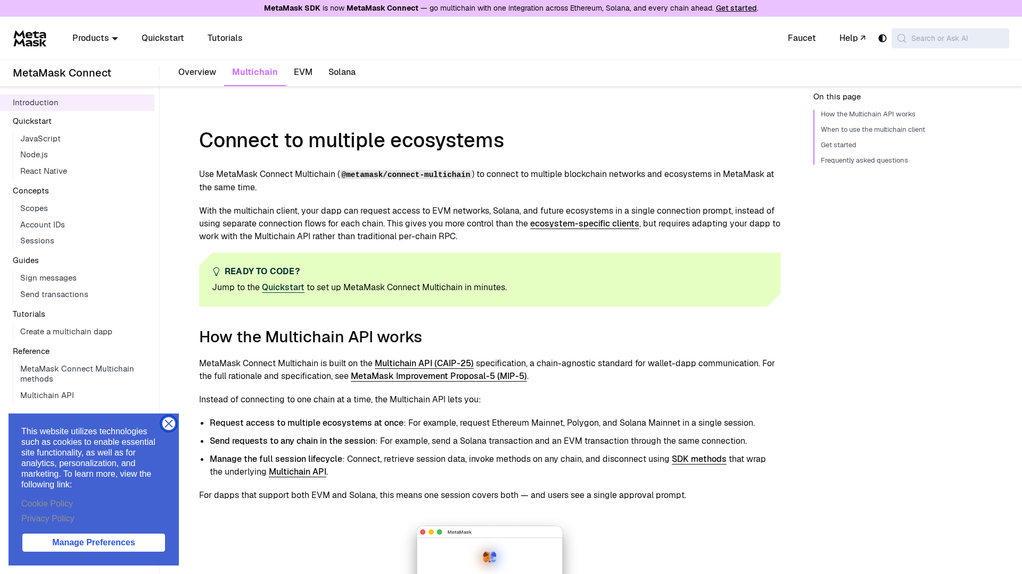The width and height of the screenshot is (1022, 574).
Task: Open the Reference sidebar section
Action: 31,351
